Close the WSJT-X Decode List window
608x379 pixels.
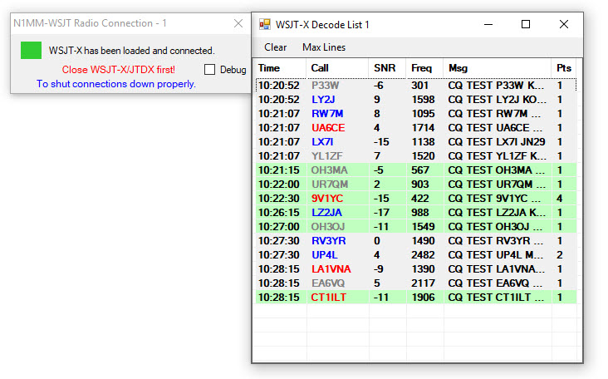point(564,24)
